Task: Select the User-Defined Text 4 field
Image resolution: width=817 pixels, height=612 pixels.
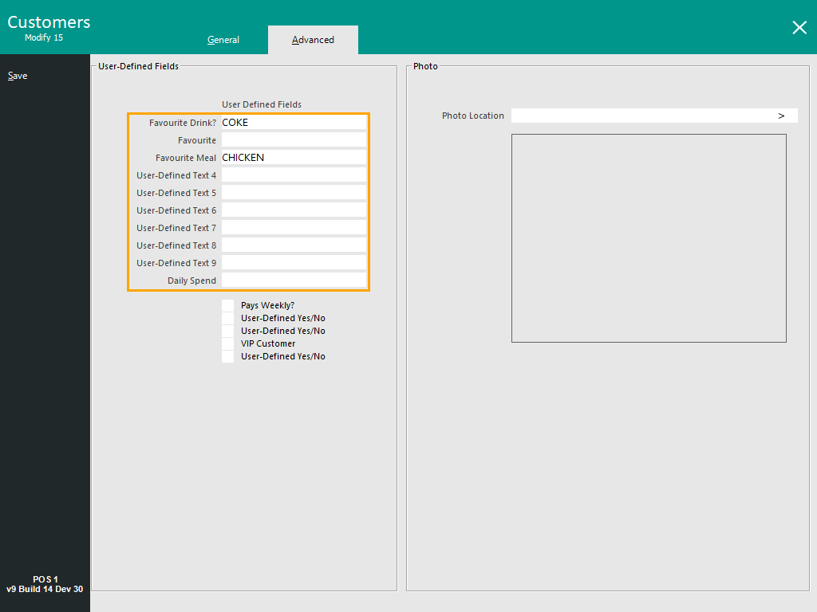Action: click(294, 175)
